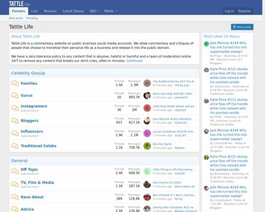Open the Latest Gossip tab

[x=73, y=11]
